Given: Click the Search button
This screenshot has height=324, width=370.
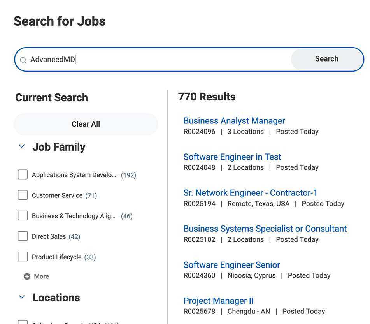Looking at the screenshot, I should pos(327,59).
